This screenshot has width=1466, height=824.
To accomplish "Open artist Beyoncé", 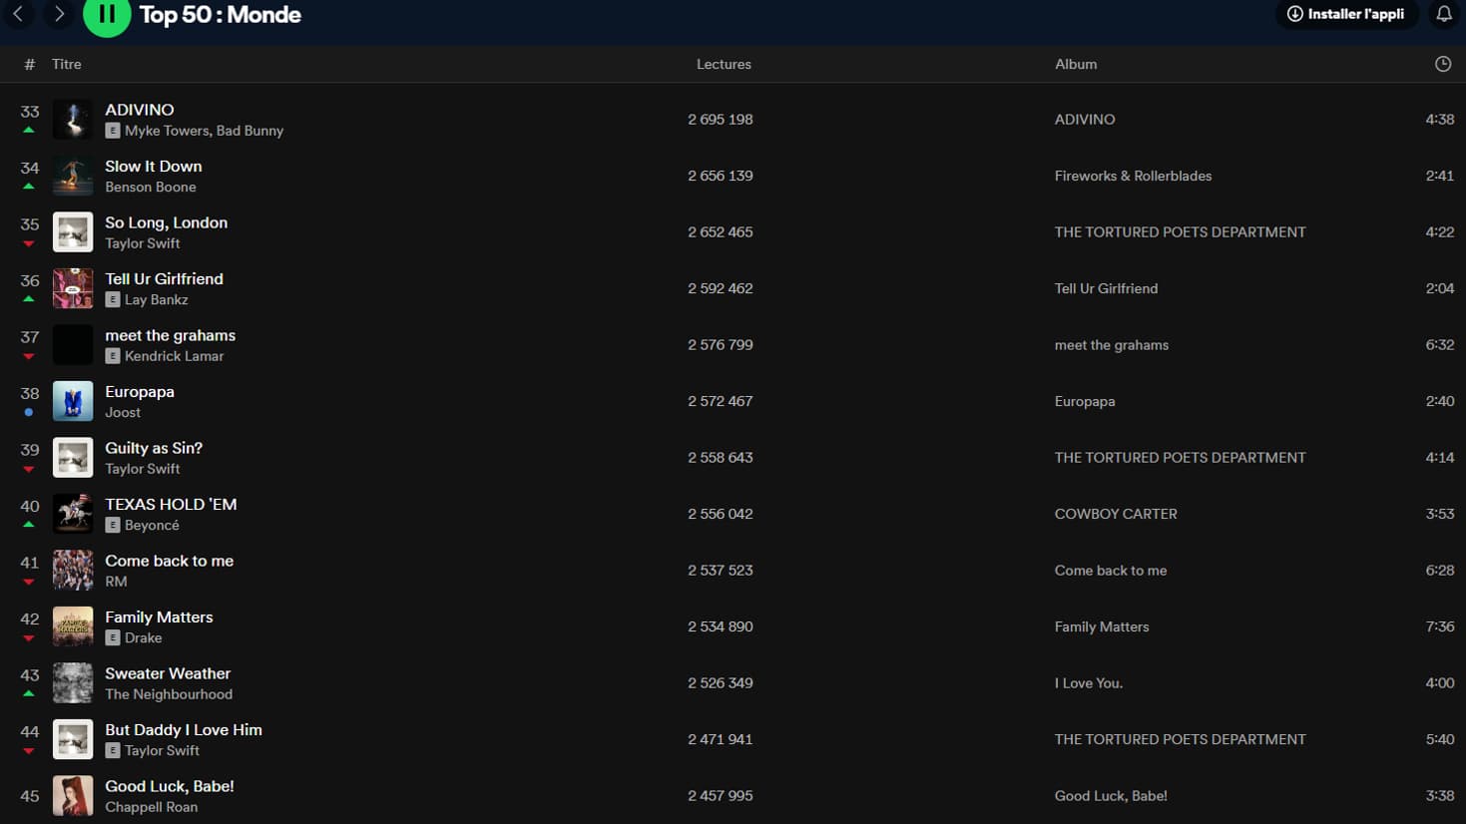I will tap(152, 525).
